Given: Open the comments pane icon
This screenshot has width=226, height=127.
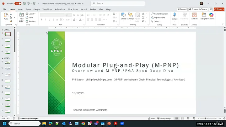Looking at the screenshot, I should click(x=211, y=9).
